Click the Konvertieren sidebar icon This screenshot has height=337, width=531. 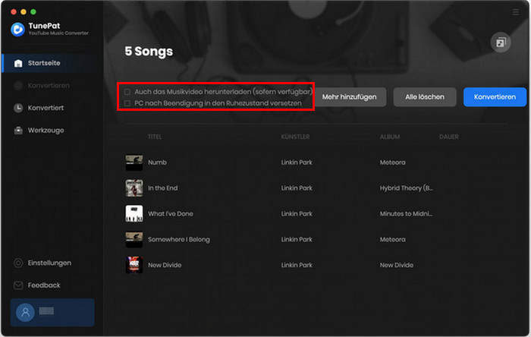pos(18,85)
